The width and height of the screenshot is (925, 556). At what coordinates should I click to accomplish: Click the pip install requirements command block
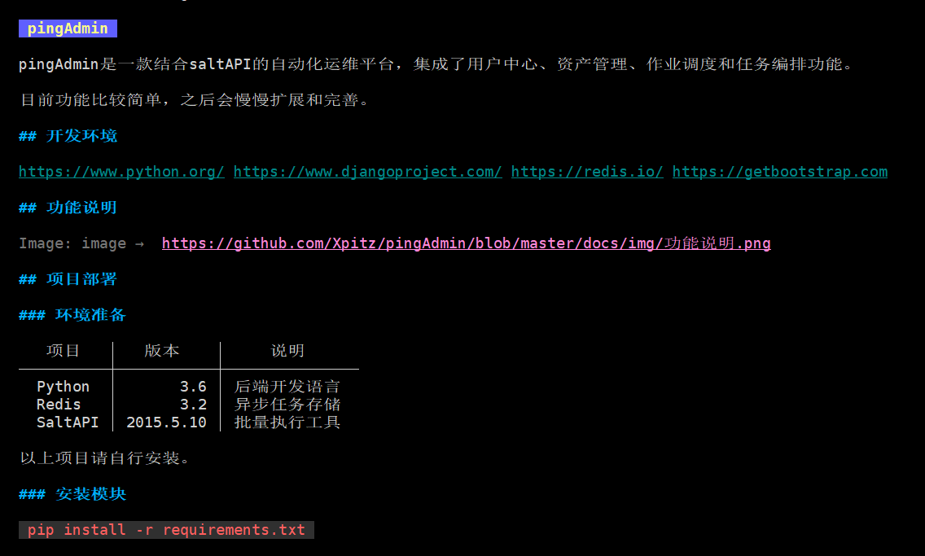pyautogui.click(x=166, y=529)
